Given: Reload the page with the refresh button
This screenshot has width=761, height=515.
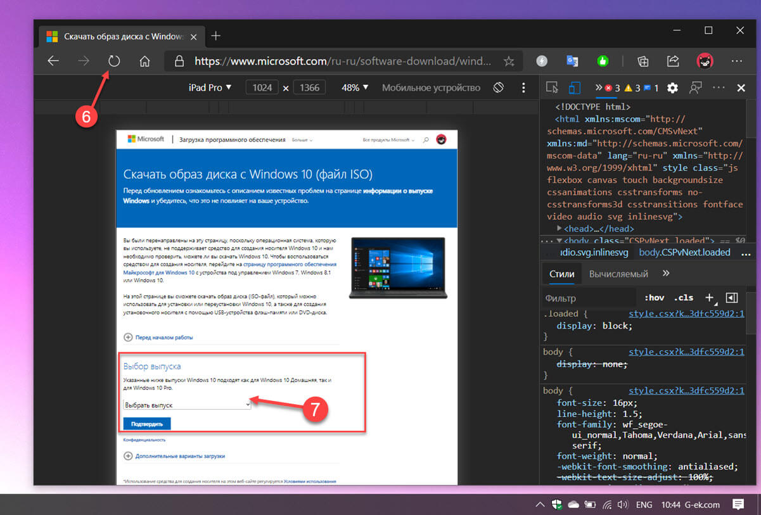Looking at the screenshot, I should (x=113, y=61).
